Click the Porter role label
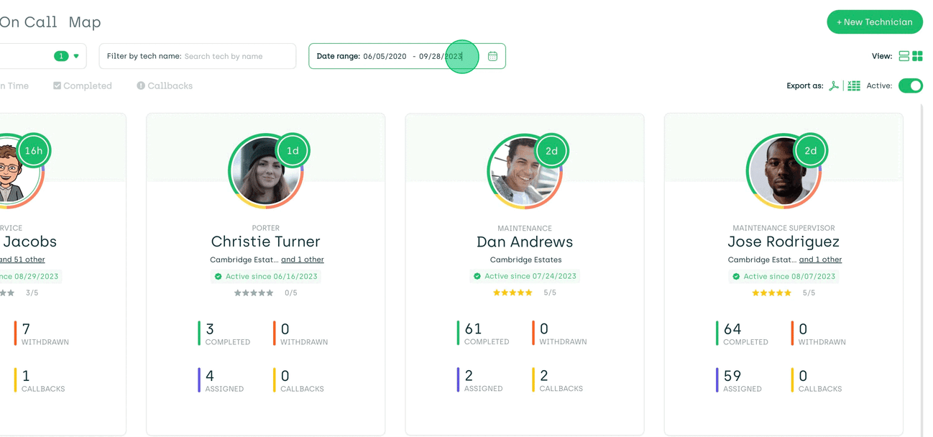Viewport: 933px width, 437px height. [266, 228]
